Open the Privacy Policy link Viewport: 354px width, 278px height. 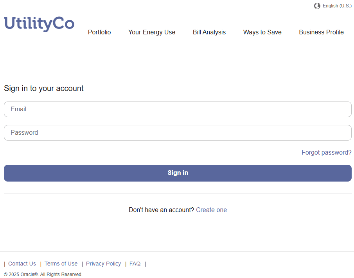point(103,264)
